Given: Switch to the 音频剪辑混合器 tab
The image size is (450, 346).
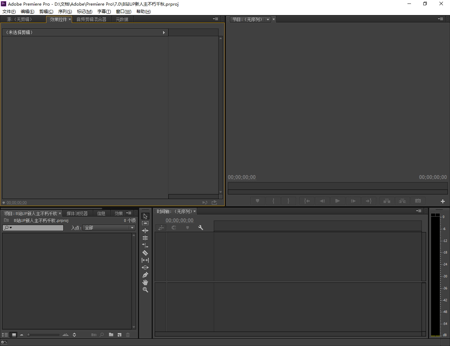Looking at the screenshot, I should coord(91,19).
